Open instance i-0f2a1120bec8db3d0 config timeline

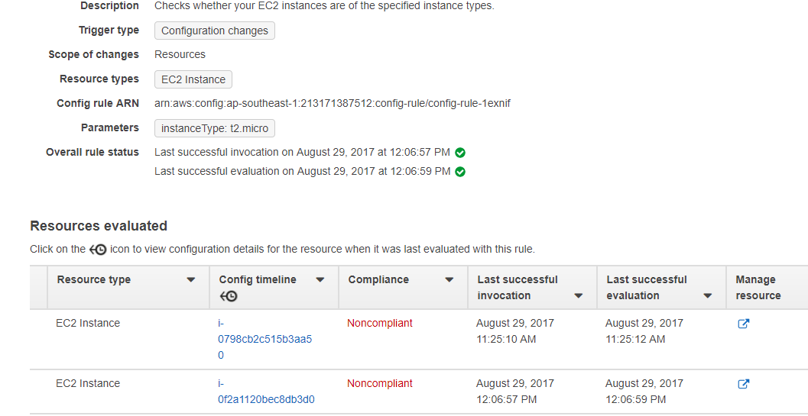(x=266, y=399)
